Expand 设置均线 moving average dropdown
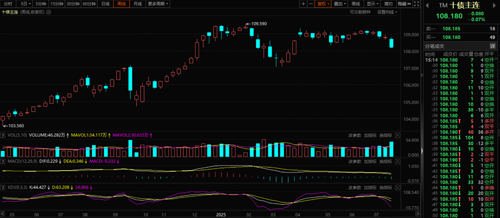This screenshot has width=500, height=218. [x=387, y=12]
